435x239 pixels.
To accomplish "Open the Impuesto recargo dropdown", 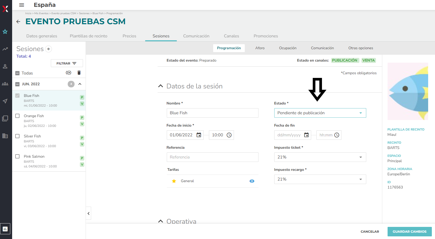I will pos(320,179).
